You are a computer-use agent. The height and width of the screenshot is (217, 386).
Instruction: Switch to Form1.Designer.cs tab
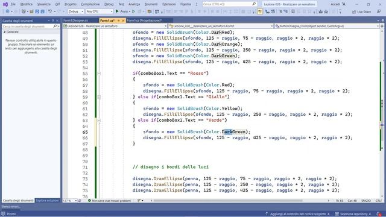tap(75, 20)
